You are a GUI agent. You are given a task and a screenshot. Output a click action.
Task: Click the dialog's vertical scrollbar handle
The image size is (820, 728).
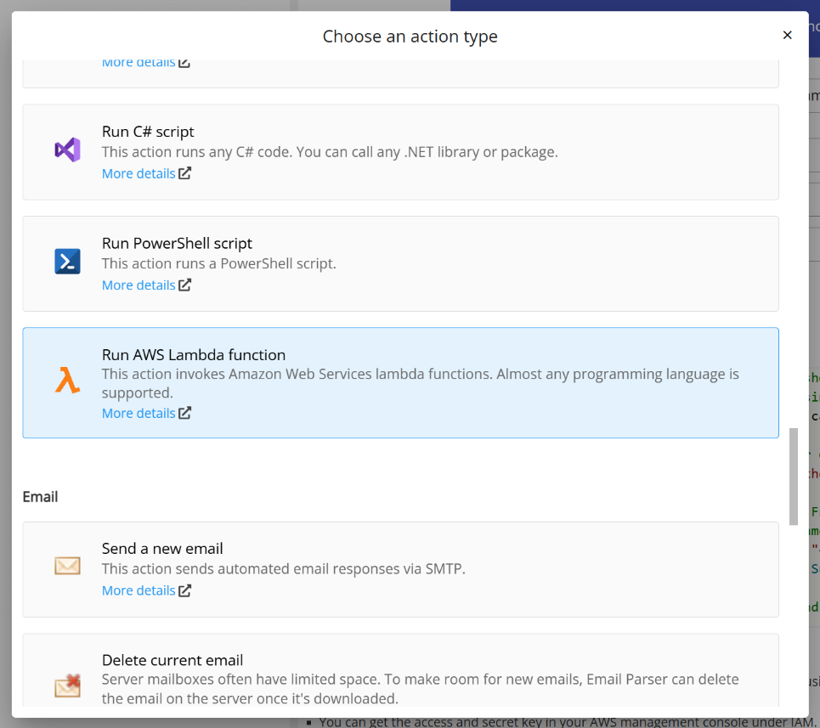point(795,476)
